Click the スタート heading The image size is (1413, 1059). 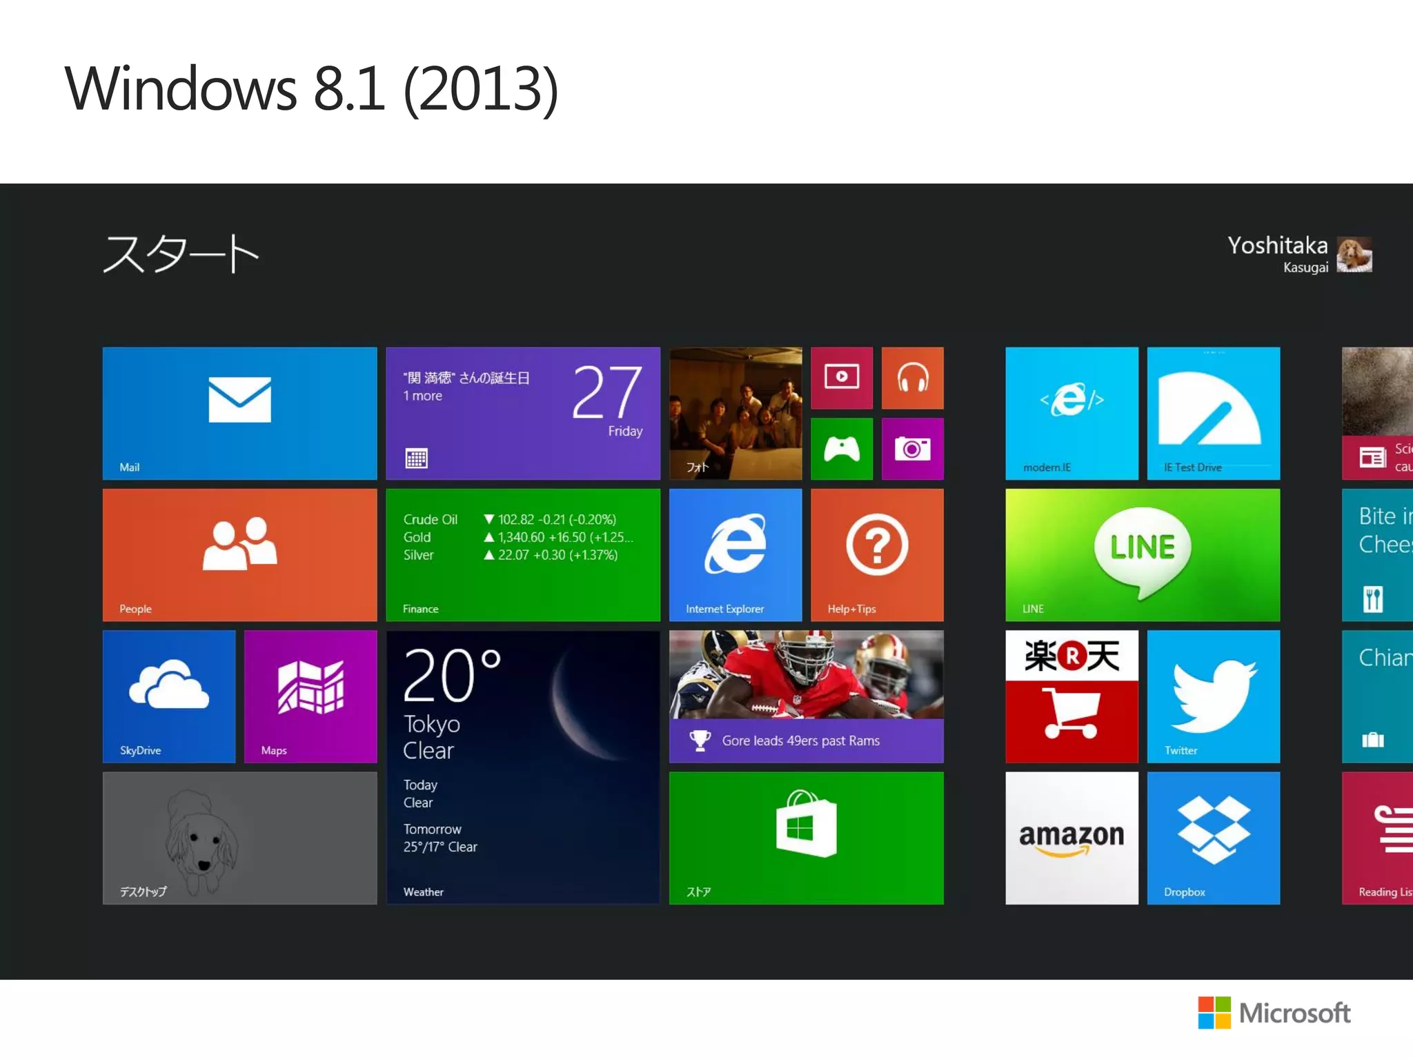pyautogui.click(x=181, y=254)
